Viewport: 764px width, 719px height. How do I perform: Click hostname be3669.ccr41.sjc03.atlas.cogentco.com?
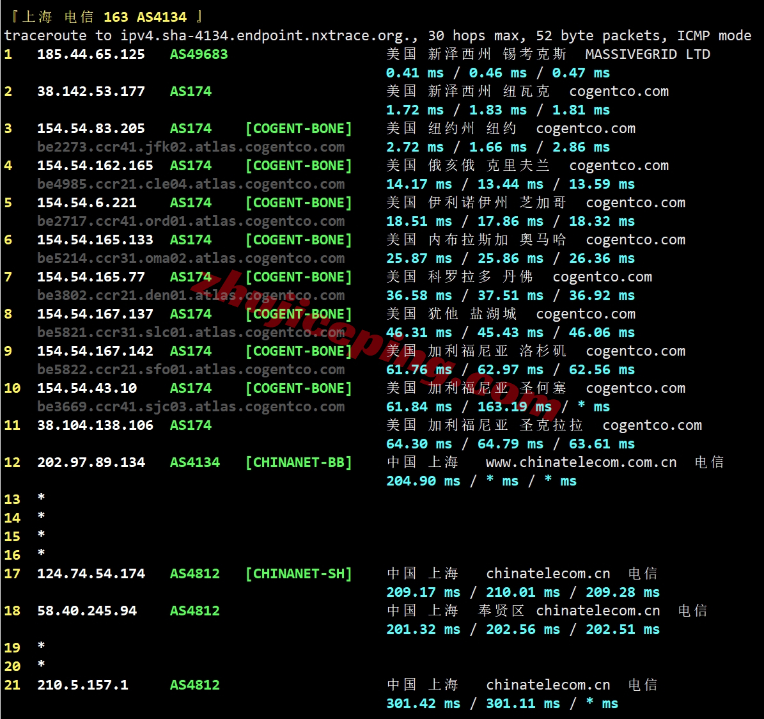pyautogui.click(x=191, y=406)
